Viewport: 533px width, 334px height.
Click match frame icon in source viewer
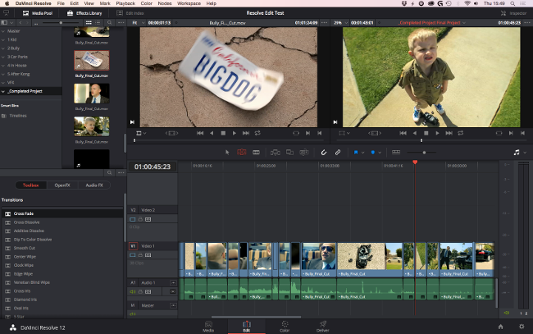click(296, 133)
